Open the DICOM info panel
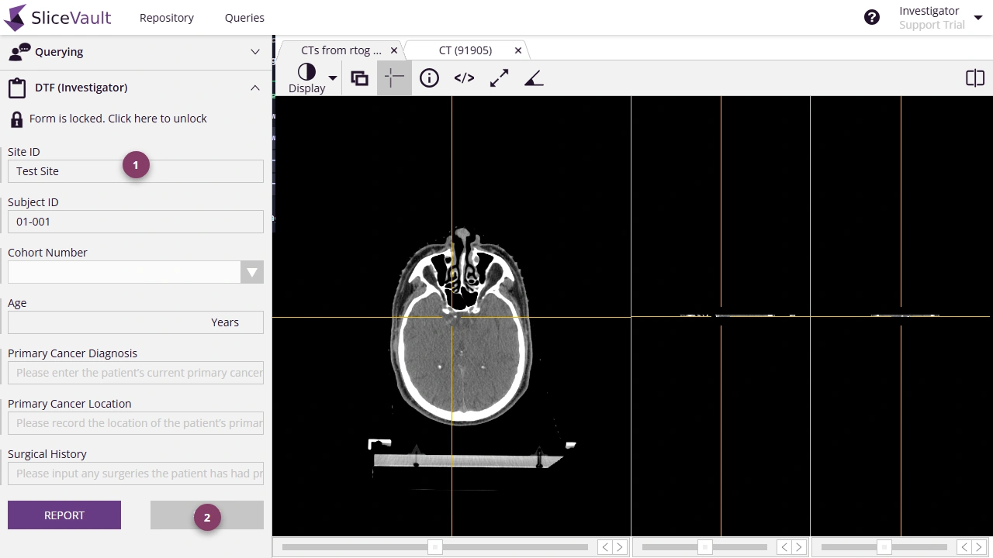This screenshot has height=558, width=993. (429, 77)
